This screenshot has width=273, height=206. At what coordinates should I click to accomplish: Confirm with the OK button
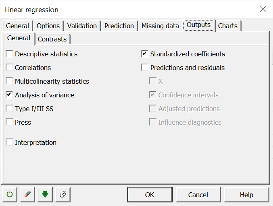click(x=150, y=195)
